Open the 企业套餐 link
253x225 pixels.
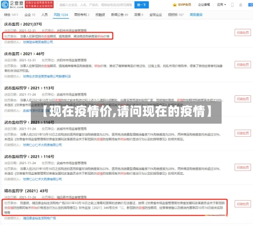(204, 5)
